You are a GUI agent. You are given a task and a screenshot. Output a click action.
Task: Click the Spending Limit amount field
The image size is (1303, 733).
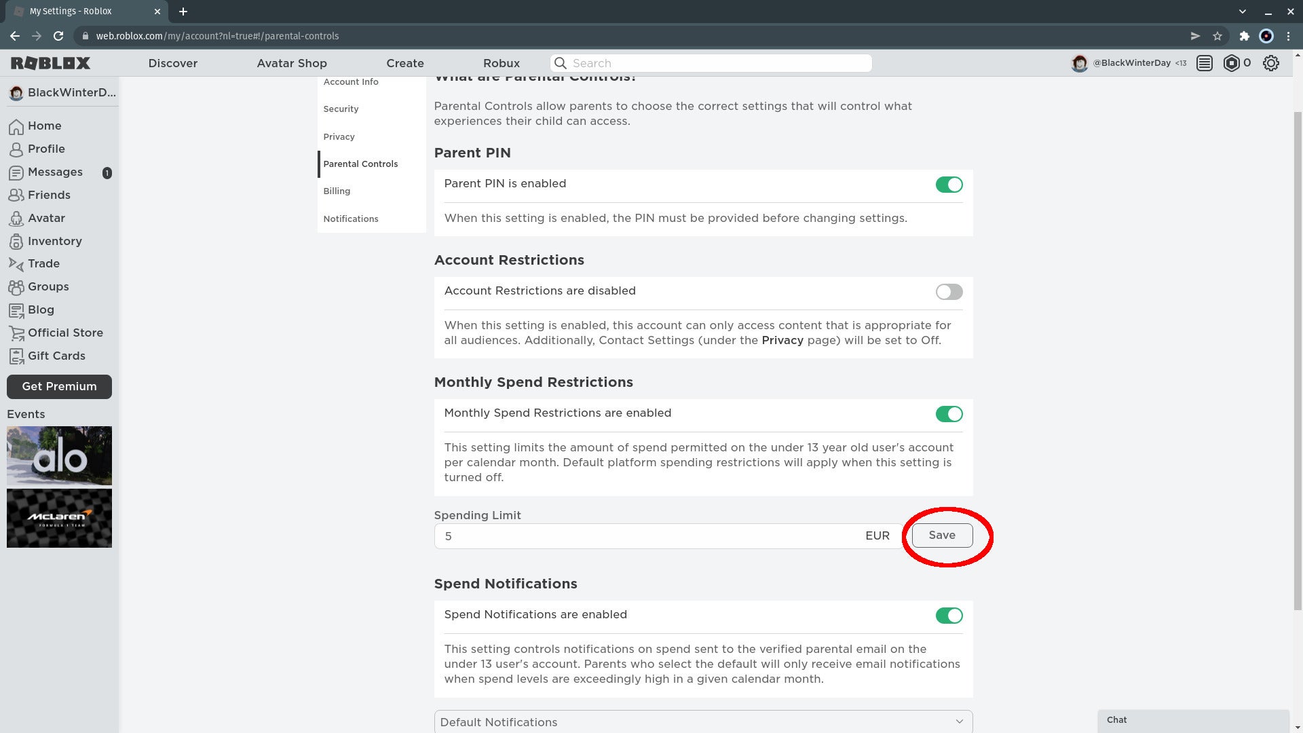[x=668, y=536]
